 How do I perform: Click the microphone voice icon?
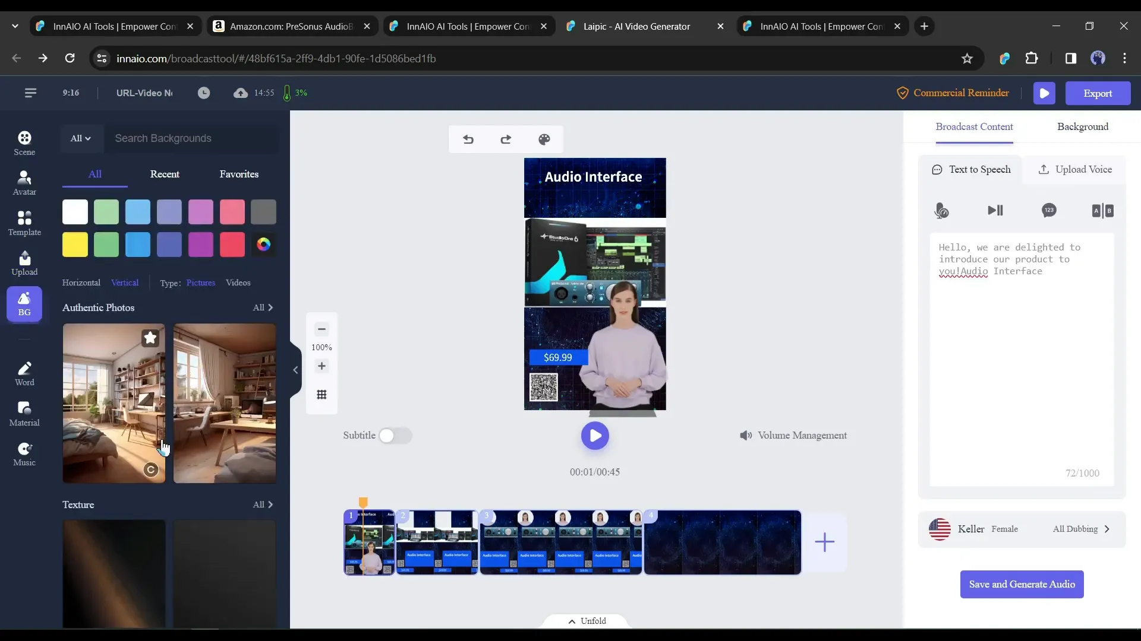[x=941, y=210]
